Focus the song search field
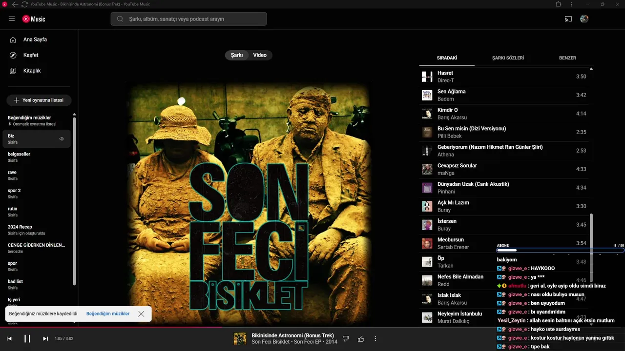Viewport: 625px width, 351px height. coord(188,19)
